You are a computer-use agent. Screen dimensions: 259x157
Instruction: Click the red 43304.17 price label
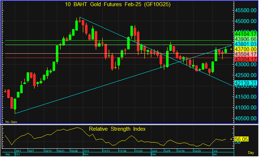pos(245,59)
